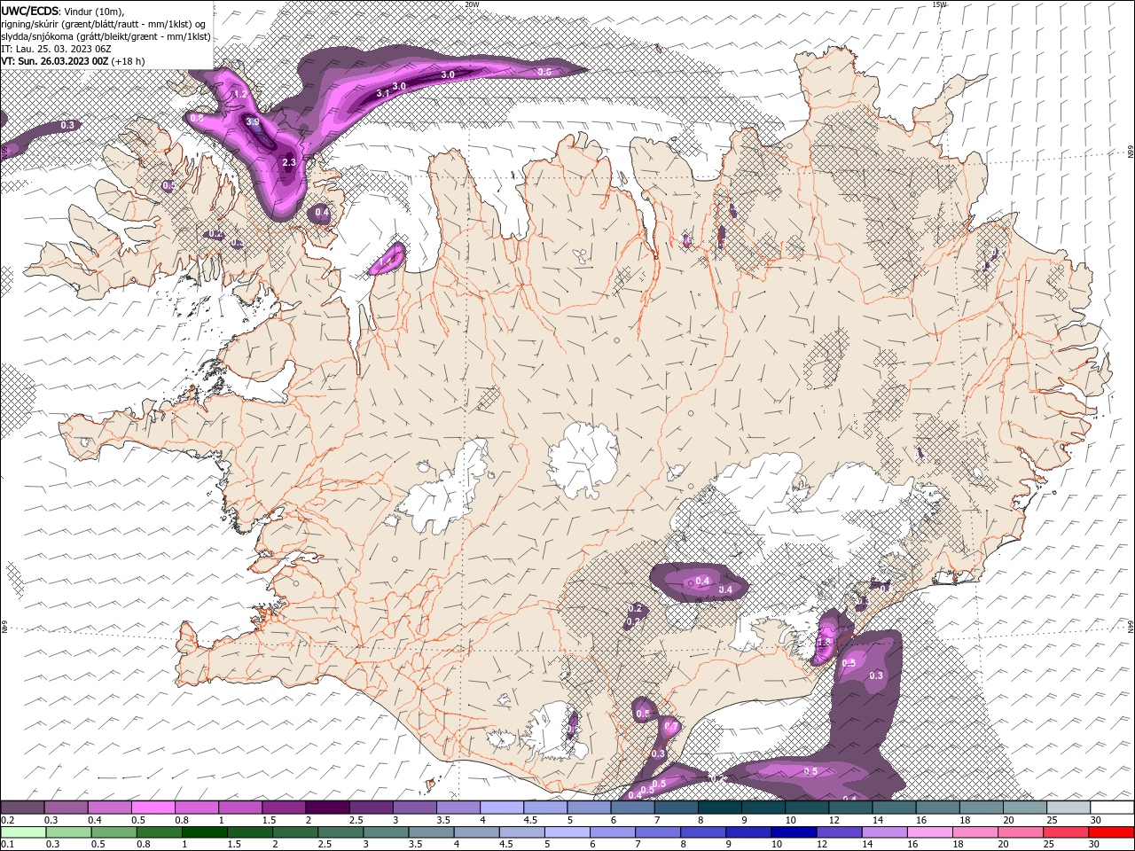The width and height of the screenshot is (1135, 851).
Task: Click the line starting 'rigning/skúrir (grænt/blátt/rautt'
Action: tap(104, 23)
